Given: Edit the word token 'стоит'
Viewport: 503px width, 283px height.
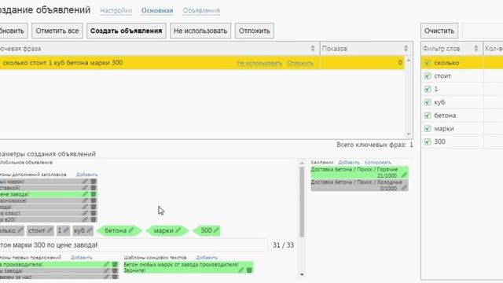Looking at the screenshot, I should pyautogui.click(x=50, y=230).
